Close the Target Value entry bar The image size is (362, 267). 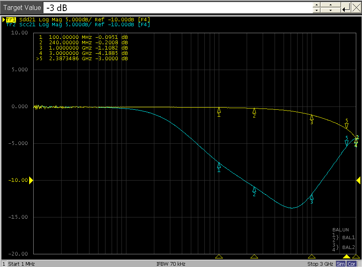356,7
